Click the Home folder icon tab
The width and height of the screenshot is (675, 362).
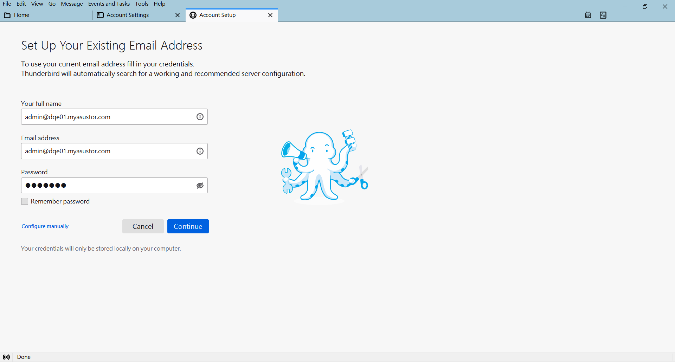(7, 15)
